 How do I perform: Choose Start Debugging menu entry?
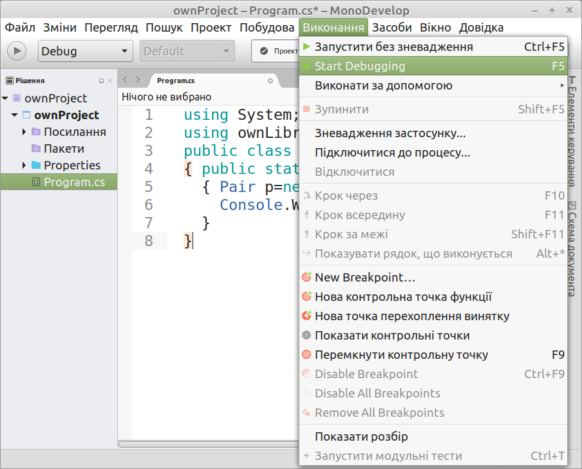click(433, 66)
